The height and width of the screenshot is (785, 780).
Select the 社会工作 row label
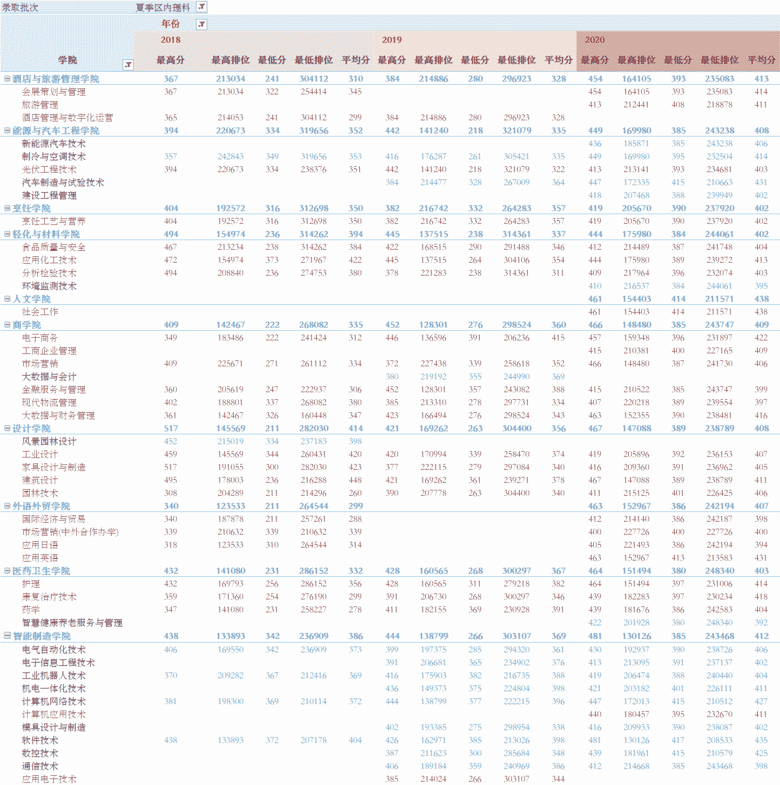[39, 312]
